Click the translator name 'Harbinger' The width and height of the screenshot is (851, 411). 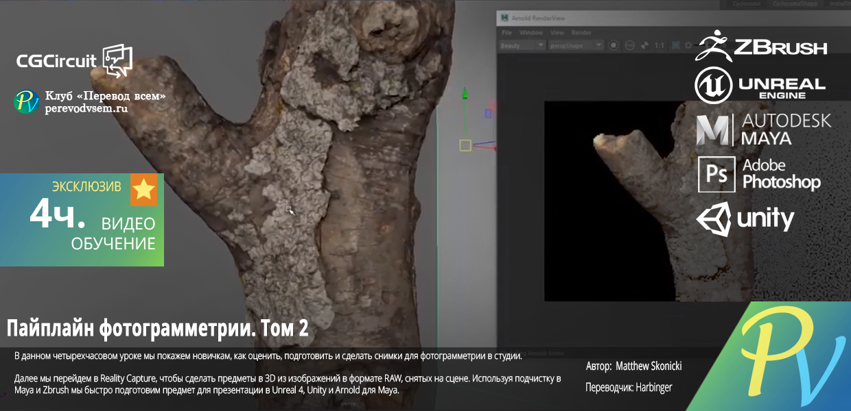(x=653, y=388)
